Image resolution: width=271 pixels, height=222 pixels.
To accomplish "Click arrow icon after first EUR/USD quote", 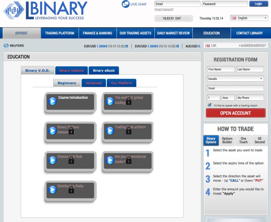I will 127,46.
